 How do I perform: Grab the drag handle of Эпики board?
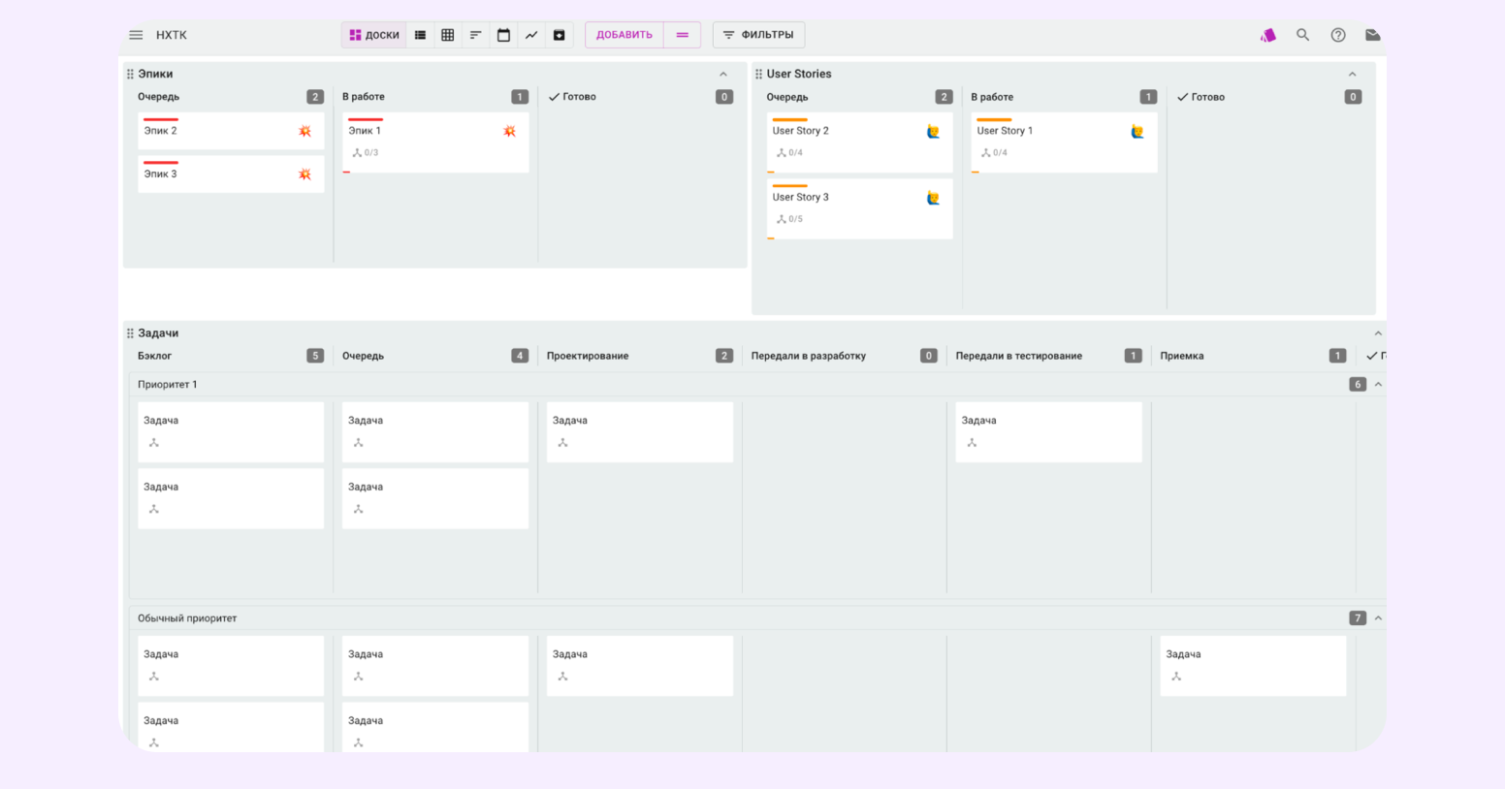130,74
